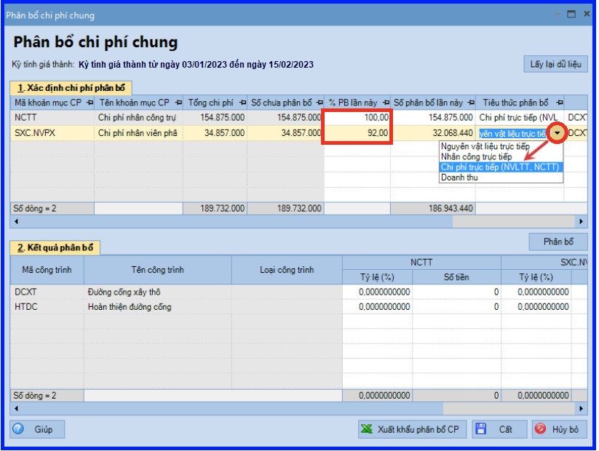Screen dimensions: 599x451
Task: Edit the 92,00 % PB lần này cell
Action: click(x=357, y=133)
